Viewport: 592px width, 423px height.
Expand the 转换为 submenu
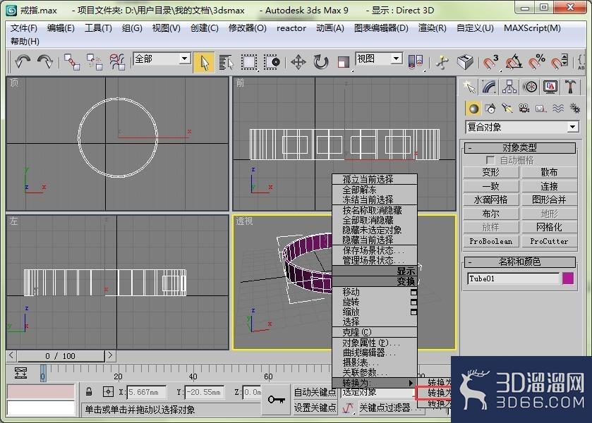pos(375,383)
